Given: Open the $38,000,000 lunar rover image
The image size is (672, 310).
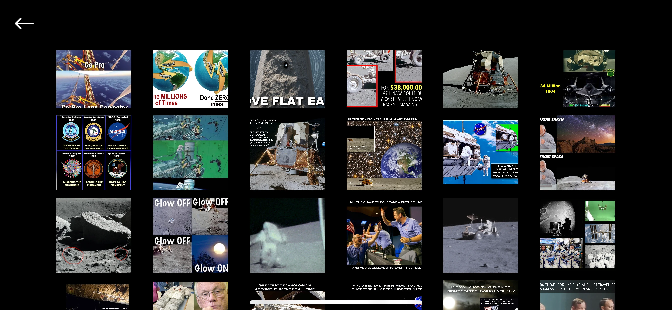Looking at the screenshot, I should (x=384, y=79).
